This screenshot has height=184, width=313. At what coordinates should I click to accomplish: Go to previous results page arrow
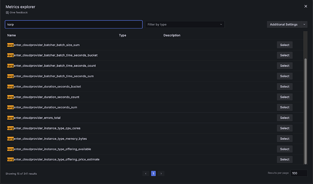pyautogui.click(x=146, y=174)
